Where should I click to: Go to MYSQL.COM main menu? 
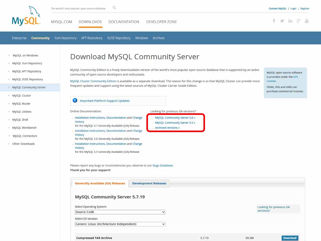61,22
